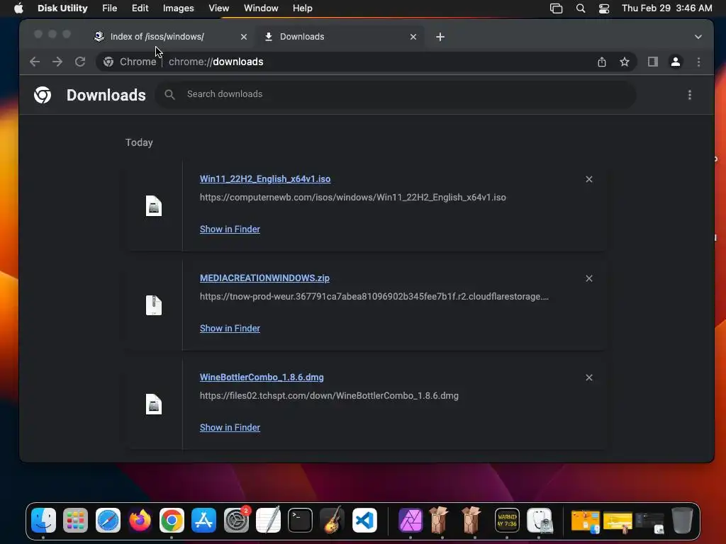Open the Images menu

point(178,8)
